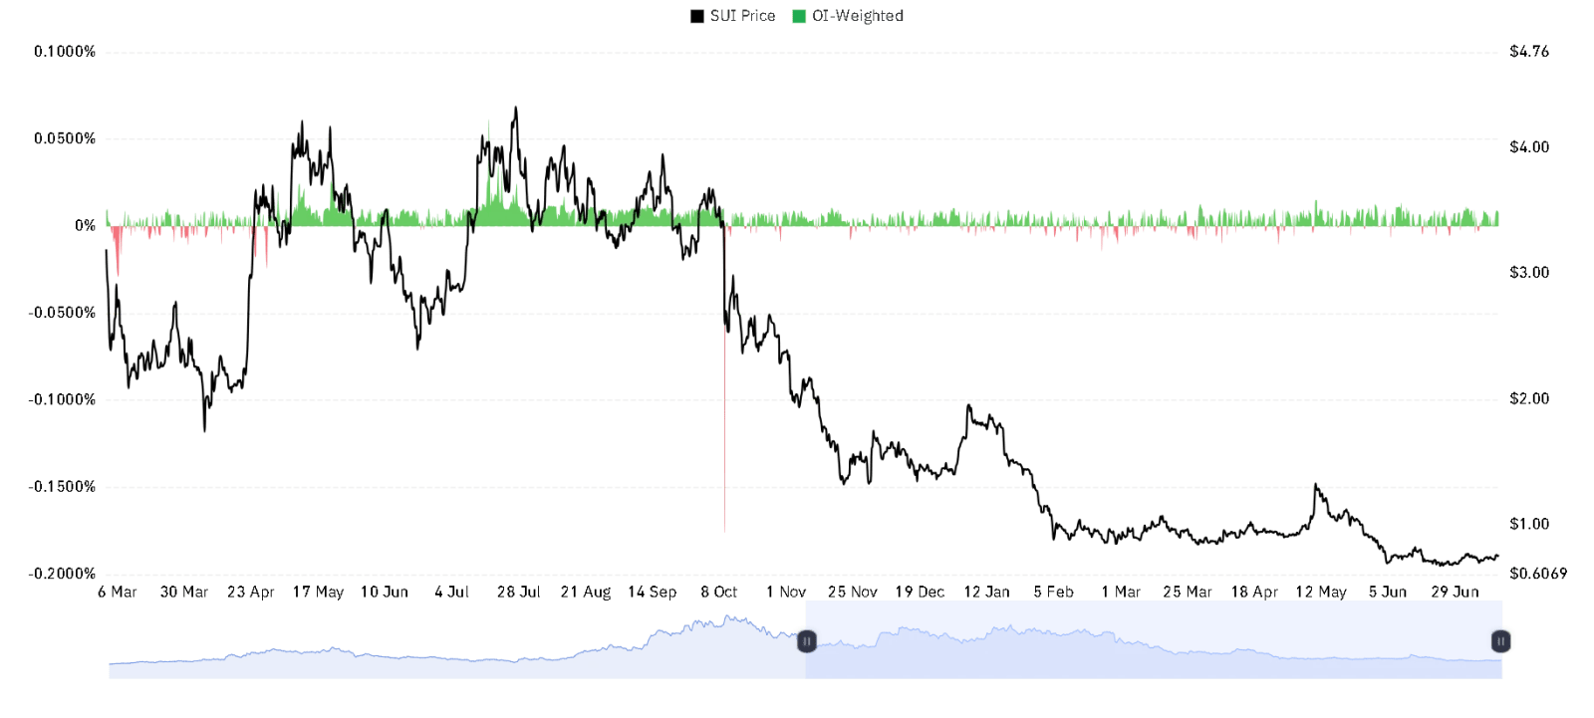Click the 5 Feb date label
The width and height of the screenshot is (1594, 718).
click(1054, 592)
